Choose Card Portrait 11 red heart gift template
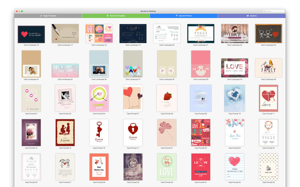Viewport: 300px width, 187px height. pos(268,98)
